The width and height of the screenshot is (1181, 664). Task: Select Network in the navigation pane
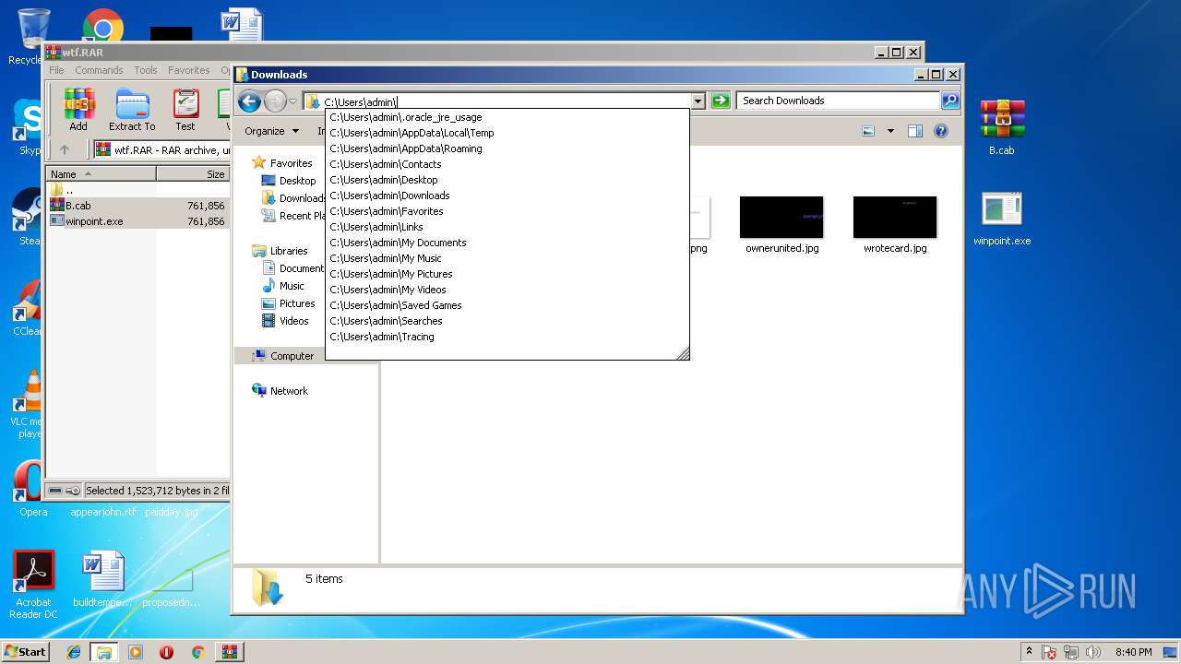click(280, 391)
